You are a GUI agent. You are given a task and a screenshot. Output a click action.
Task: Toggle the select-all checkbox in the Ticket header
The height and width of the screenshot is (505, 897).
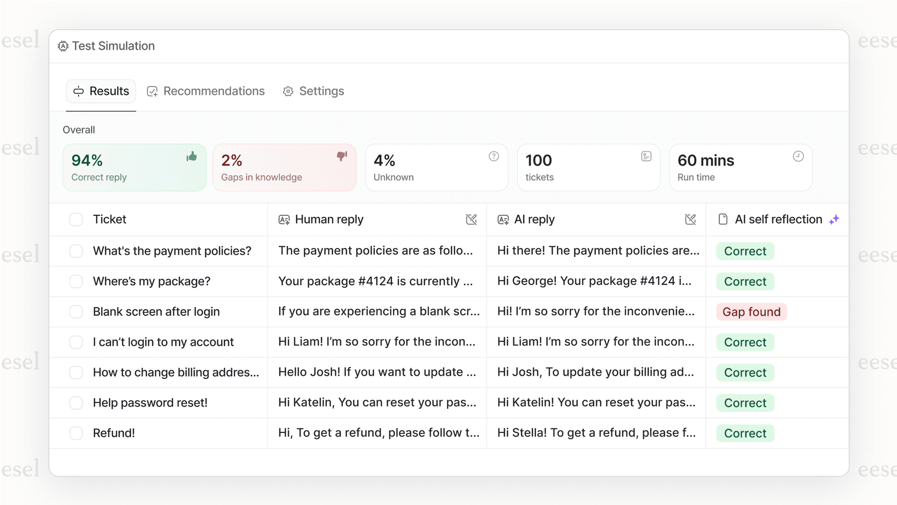click(x=76, y=219)
